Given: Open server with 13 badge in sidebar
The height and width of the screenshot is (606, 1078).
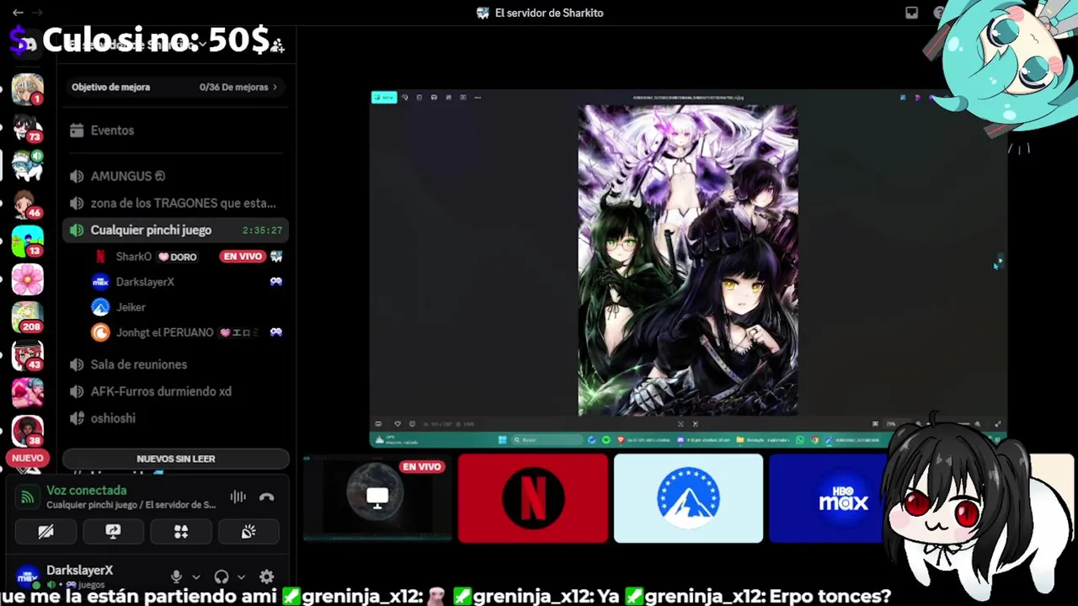Looking at the screenshot, I should coord(27,241).
